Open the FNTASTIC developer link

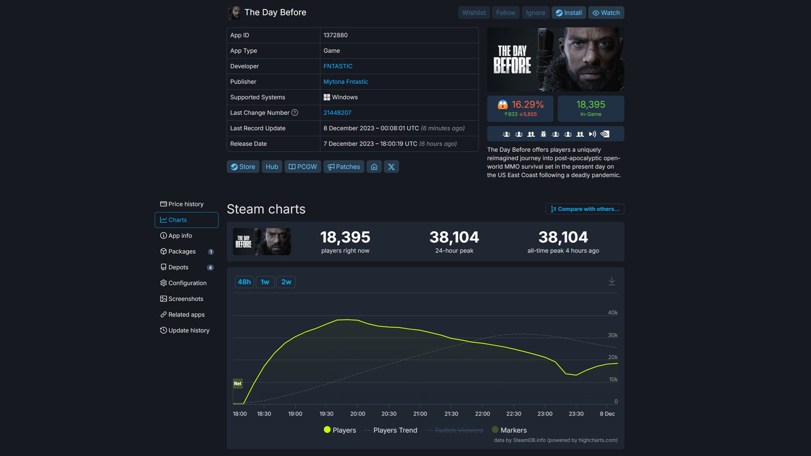point(338,66)
